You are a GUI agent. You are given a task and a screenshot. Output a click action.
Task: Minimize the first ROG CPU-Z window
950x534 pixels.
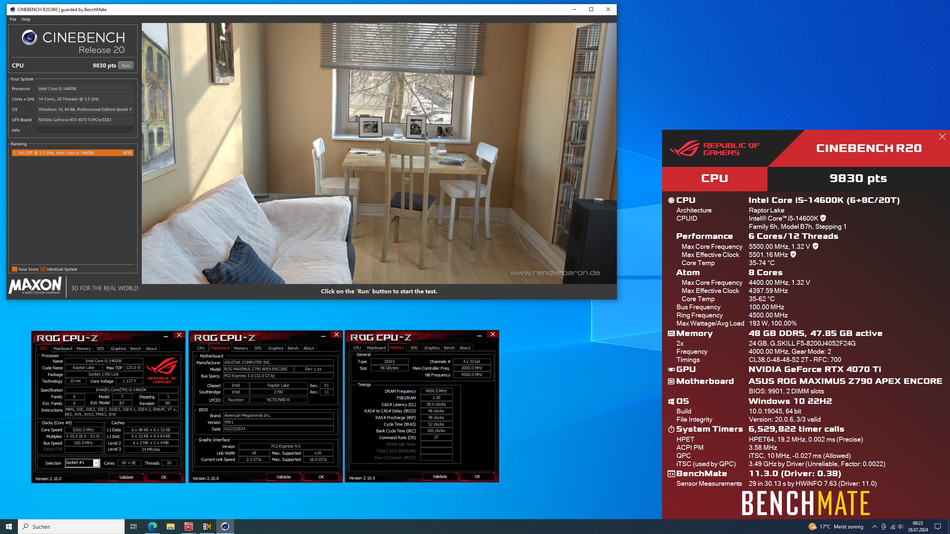pyautogui.click(x=166, y=336)
